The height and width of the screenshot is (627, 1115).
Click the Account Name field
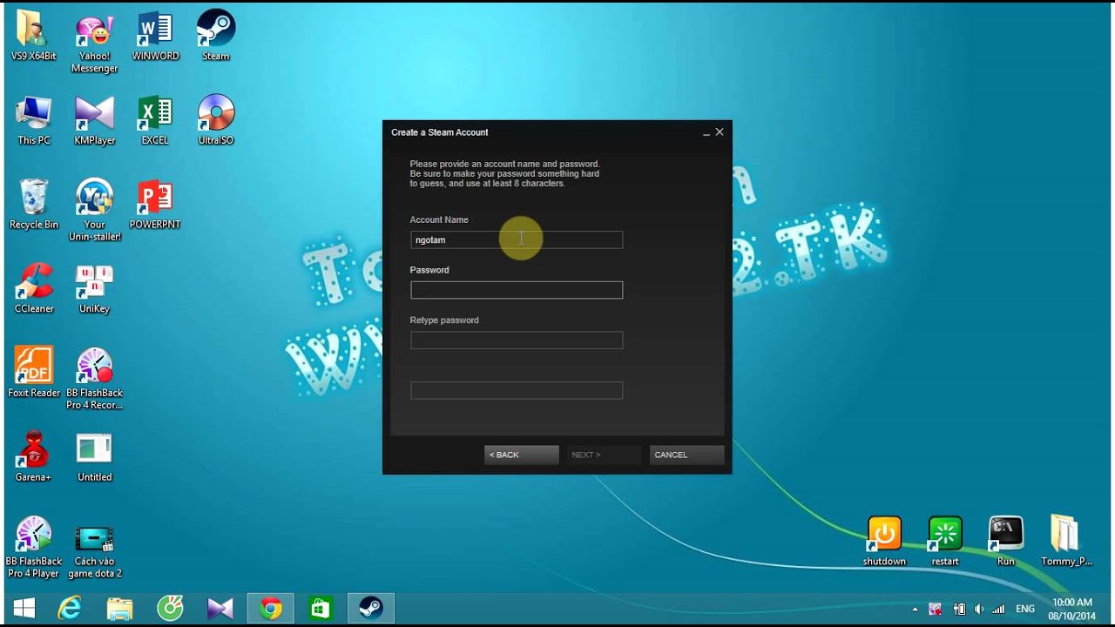(x=517, y=239)
